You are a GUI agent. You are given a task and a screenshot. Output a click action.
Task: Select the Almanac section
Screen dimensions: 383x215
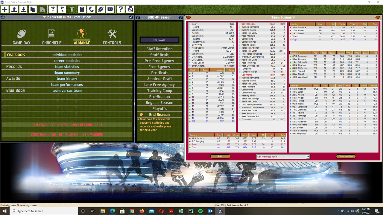point(82,37)
